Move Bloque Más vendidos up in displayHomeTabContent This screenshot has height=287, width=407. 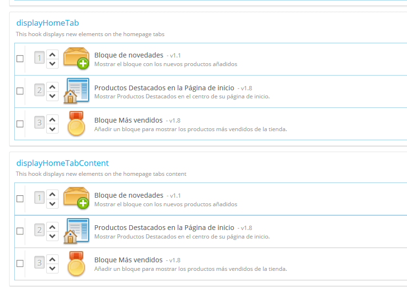point(52,259)
